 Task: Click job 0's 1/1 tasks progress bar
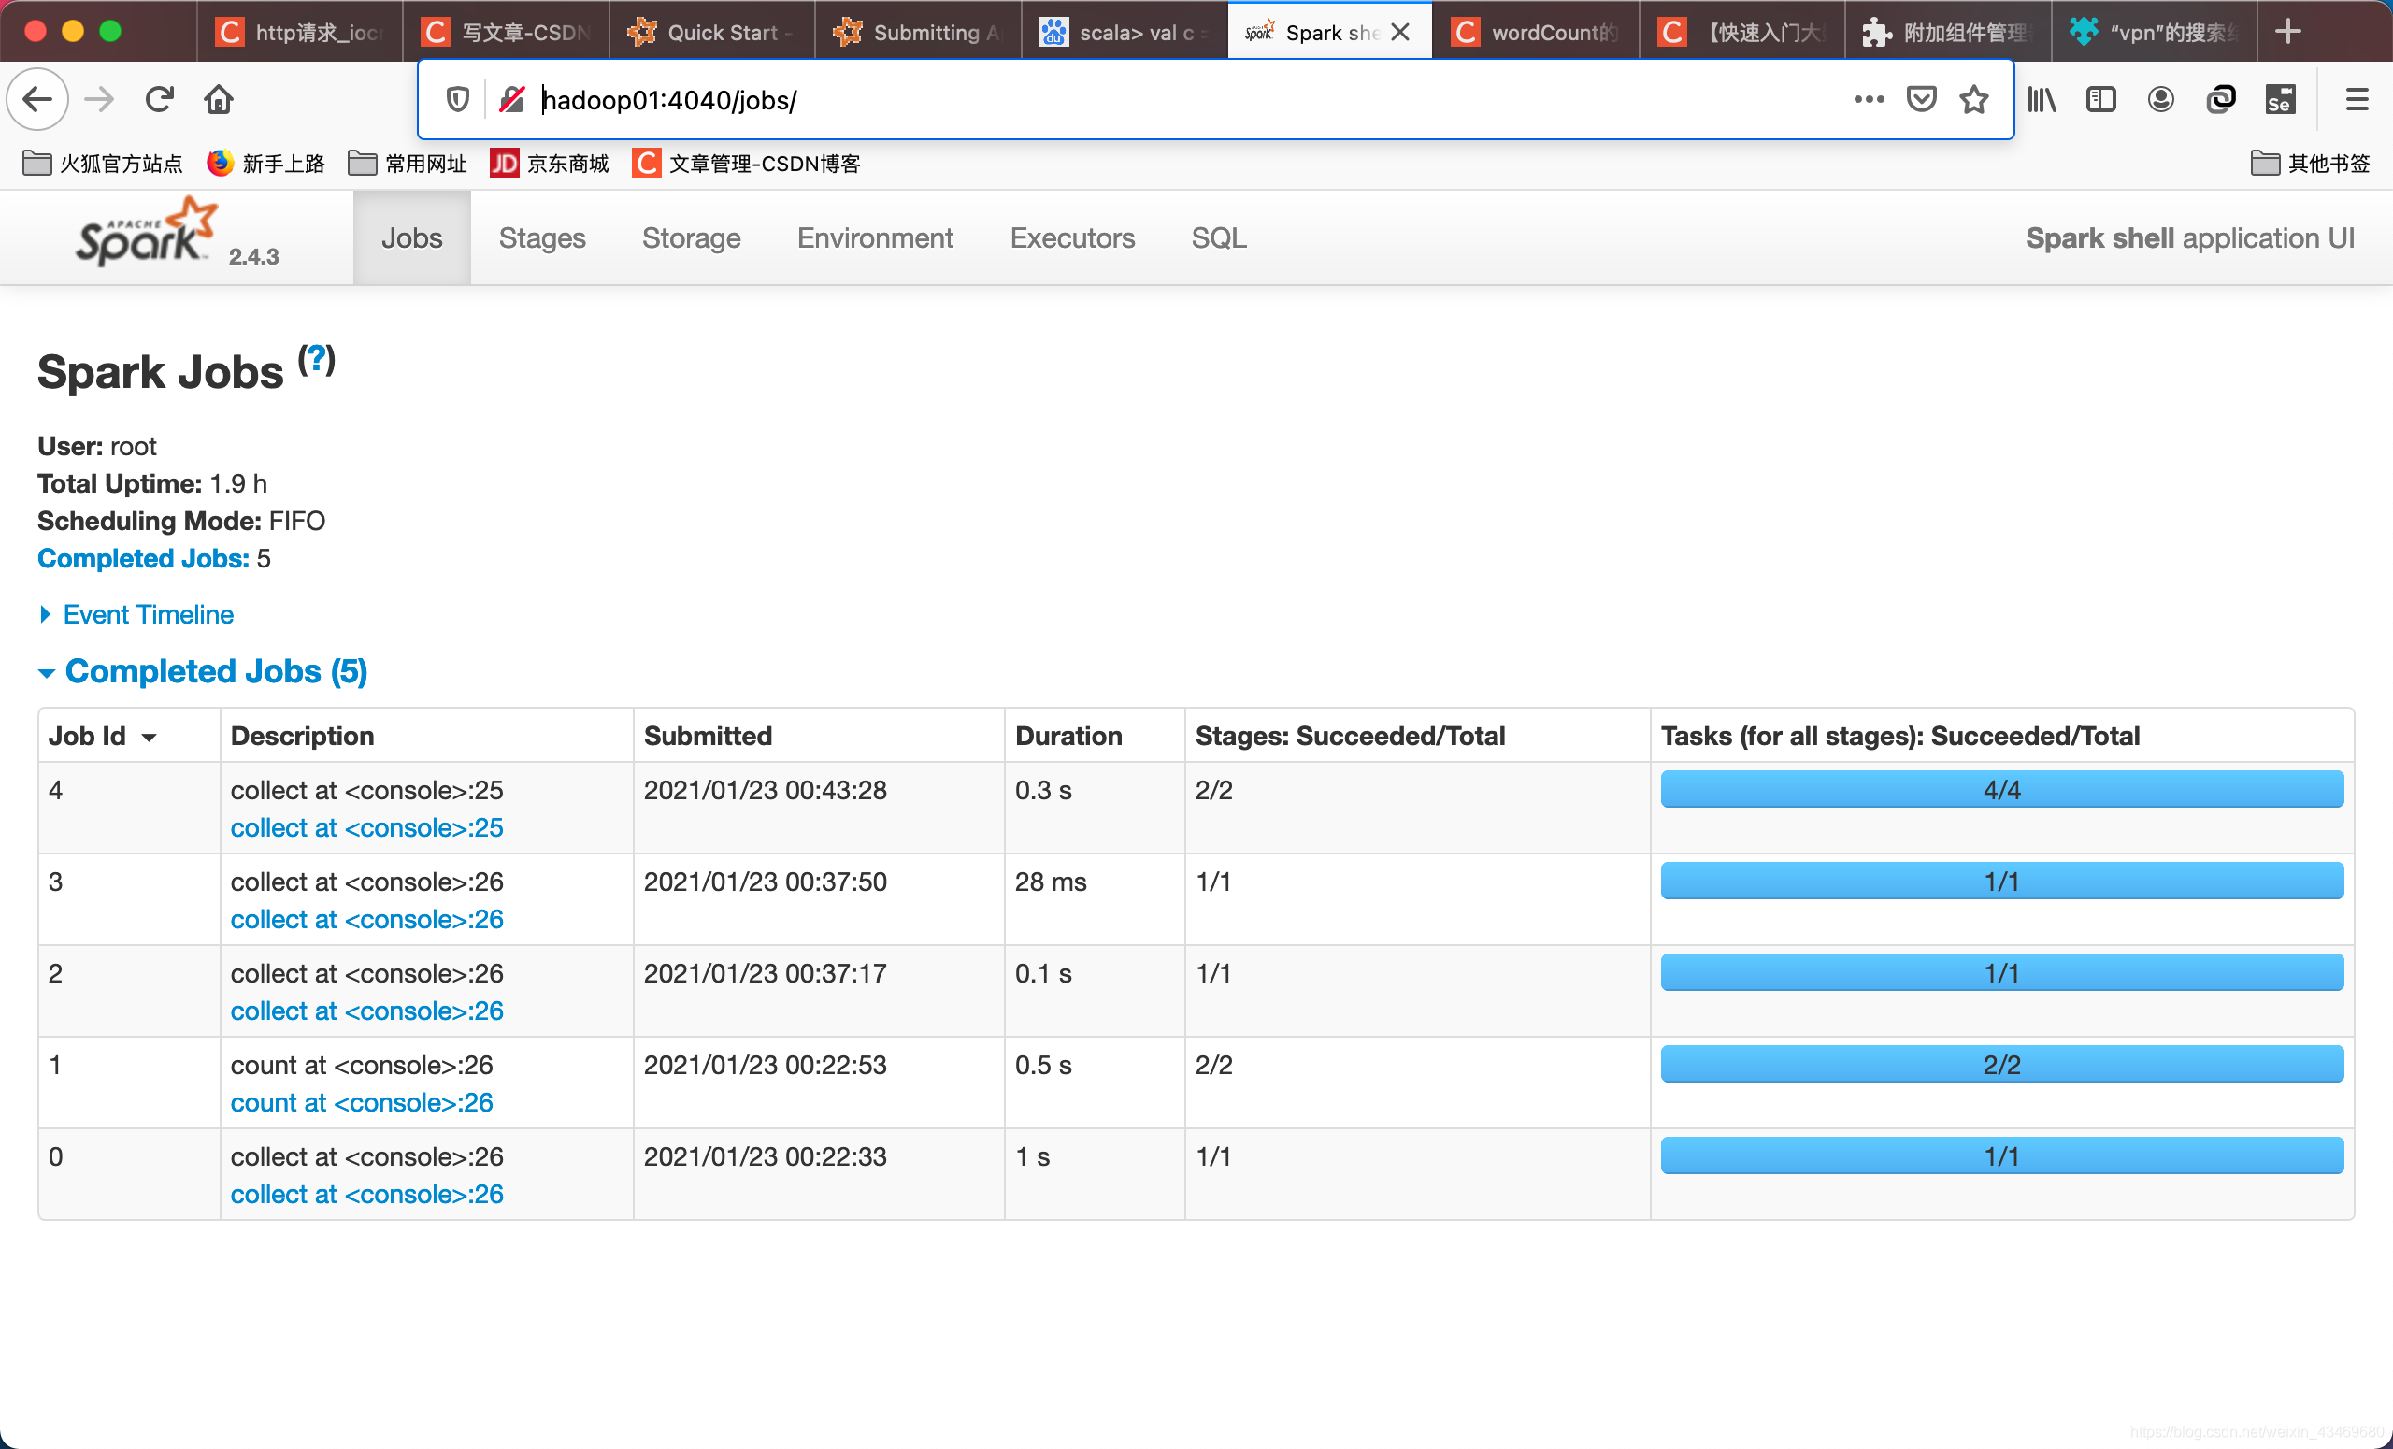pyautogui.click(x=2001, y=1155)
